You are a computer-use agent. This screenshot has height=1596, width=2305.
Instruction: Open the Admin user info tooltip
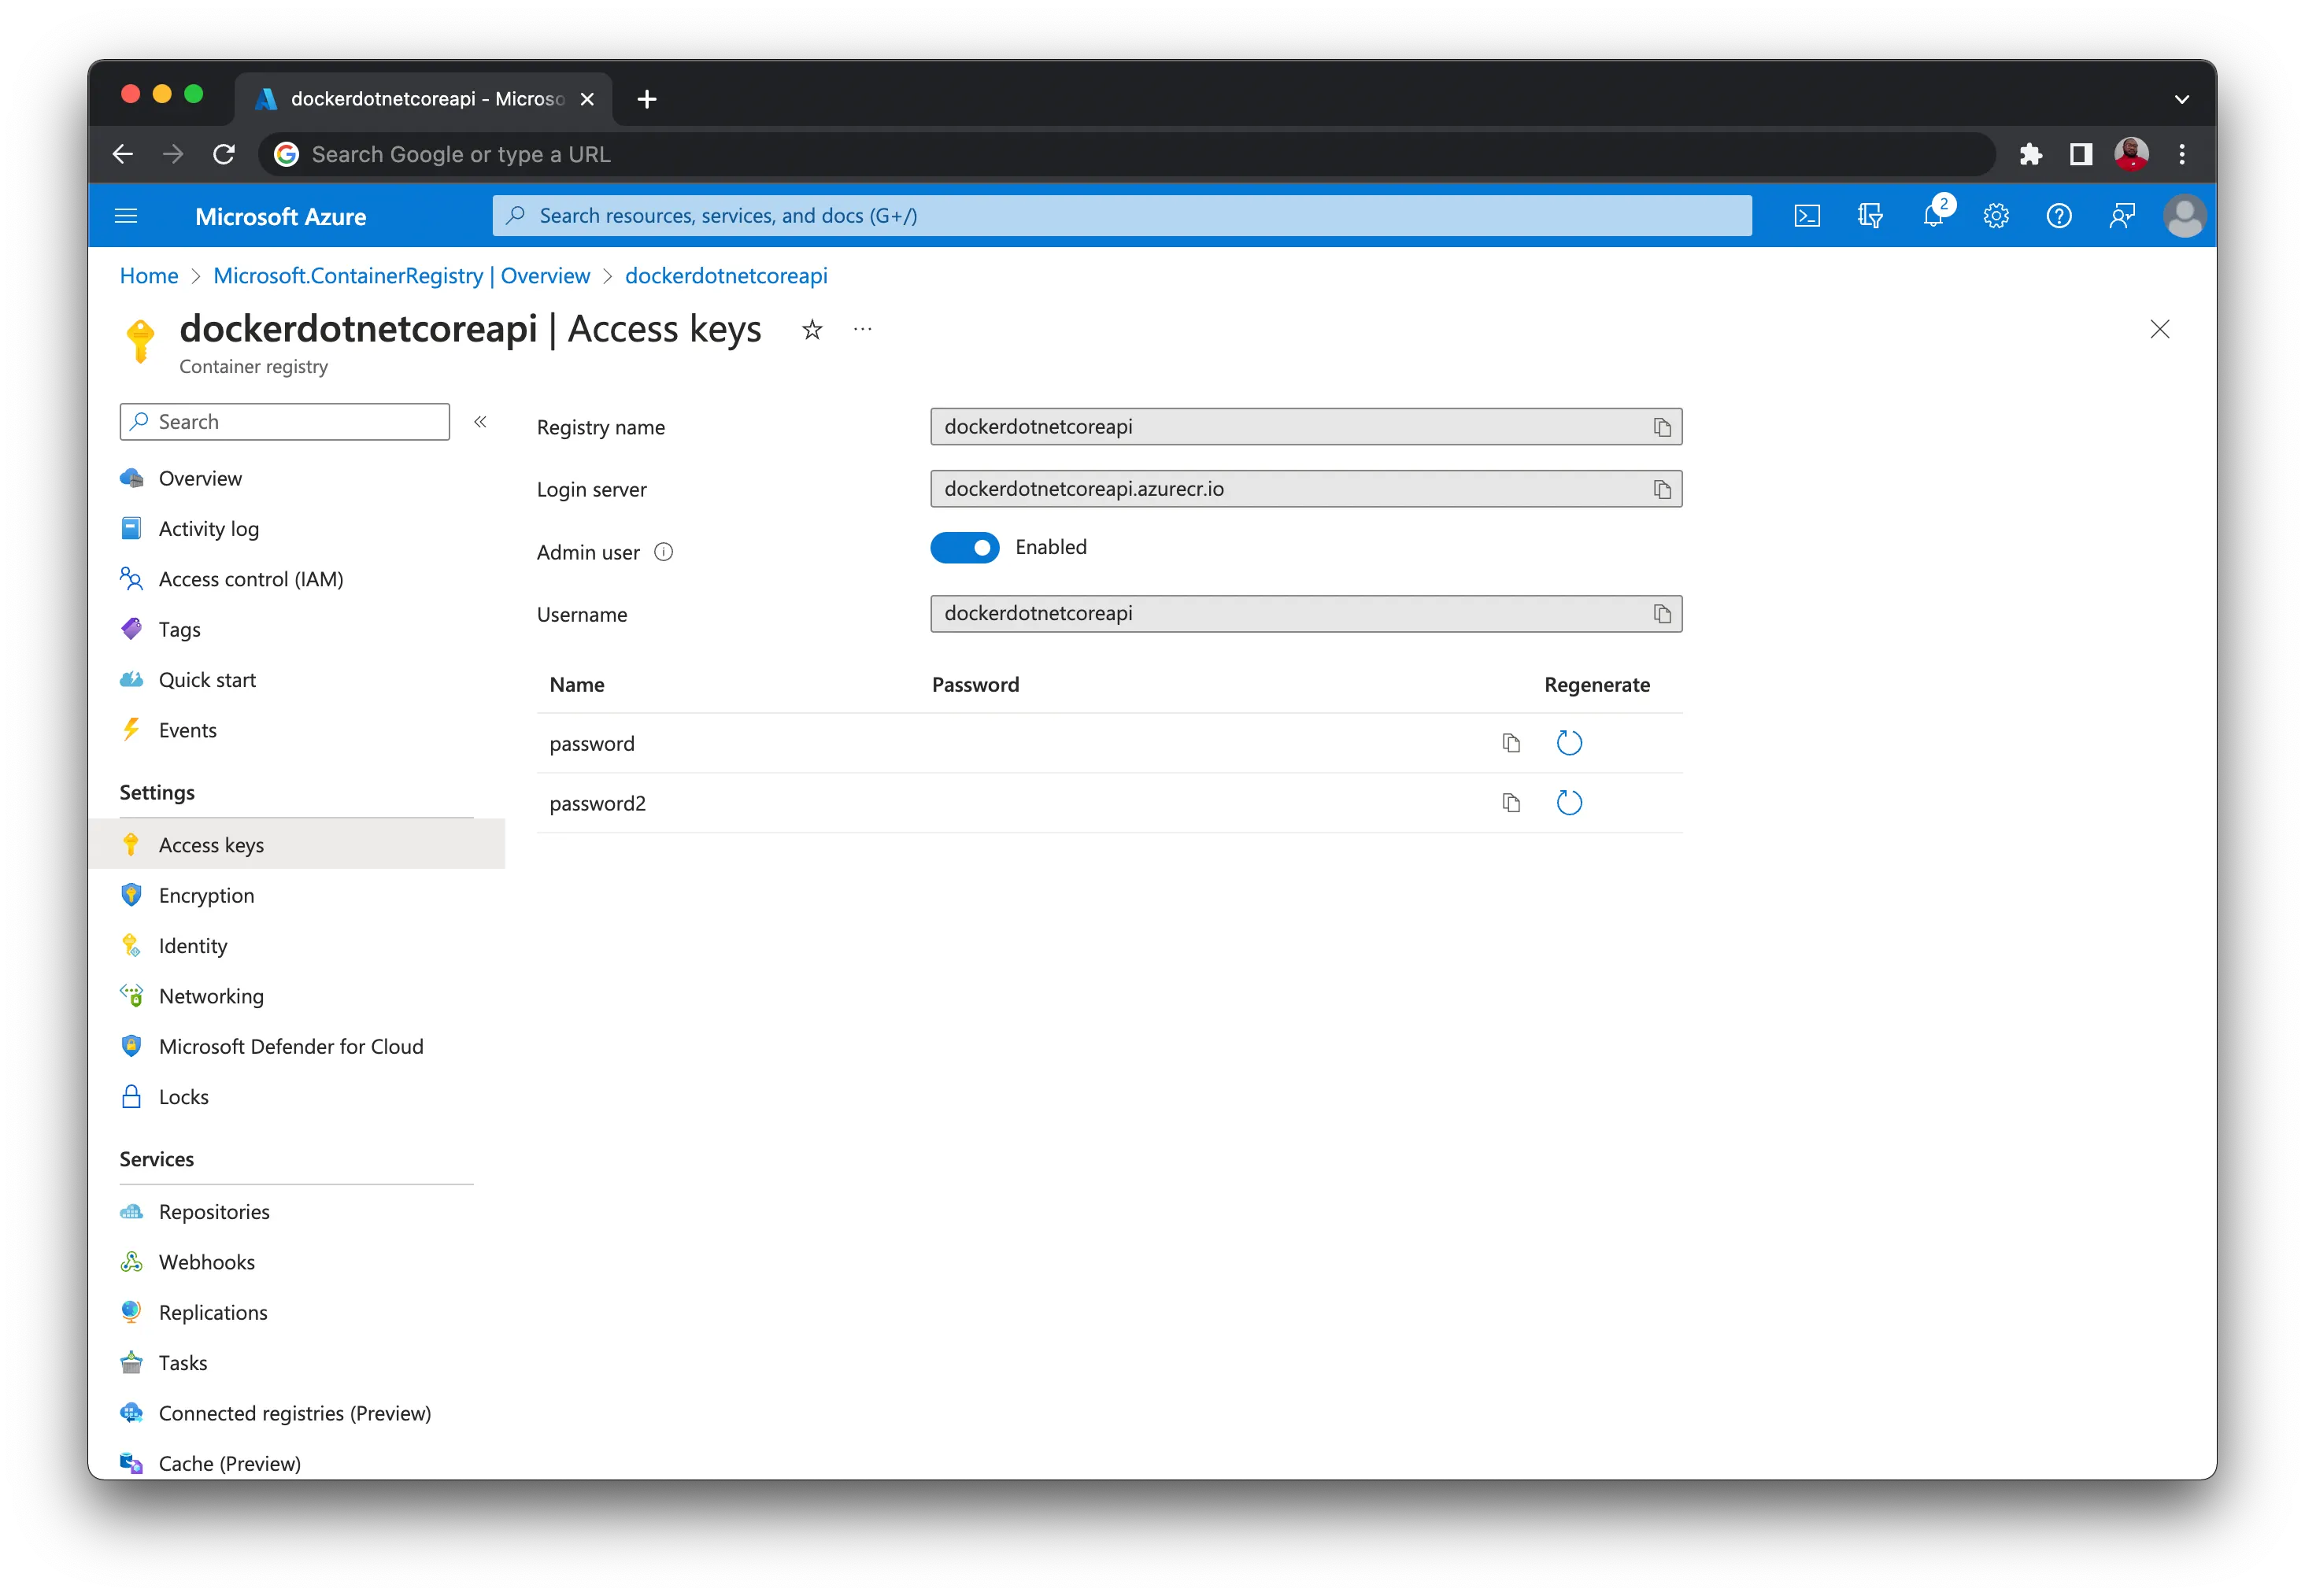664,551
